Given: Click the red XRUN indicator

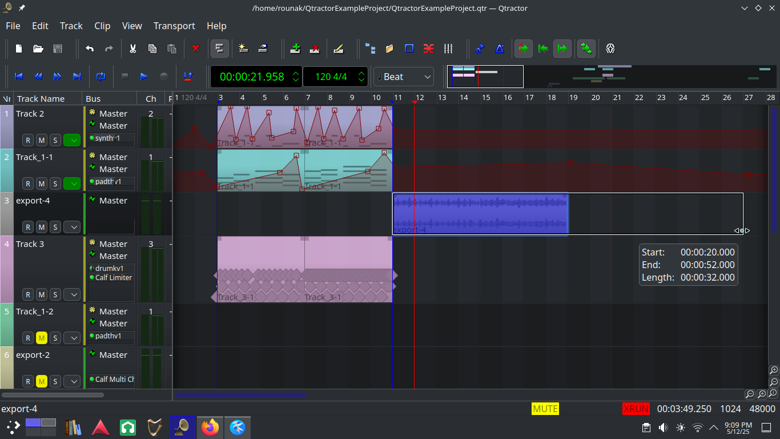Looking at the screenshot, I should tap(636, 409).
